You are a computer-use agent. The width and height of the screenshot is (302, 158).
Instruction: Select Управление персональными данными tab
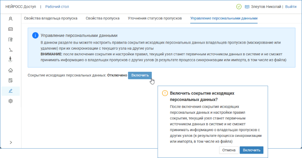tap(224, 18)
